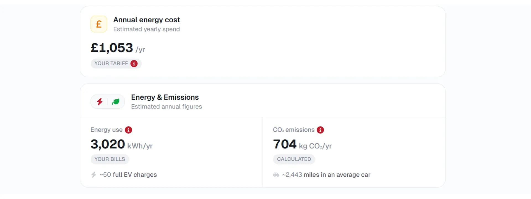Viewport: 531px width, 199px height.
Task: Click the info icon beside Energy use
Action: 128,130
